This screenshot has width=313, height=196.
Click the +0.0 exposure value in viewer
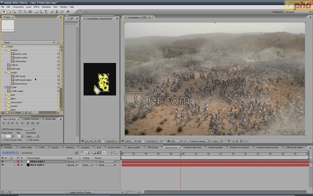point(246,141)
